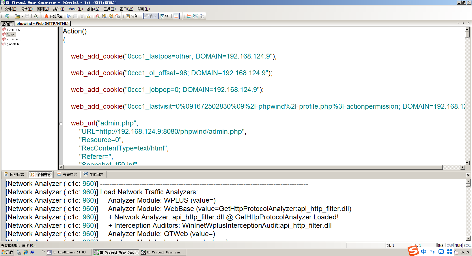Image resolution: width=472 pixels, height=256 pixels.
Task: Open the 关联结果 correlation results tab
Action: pos(67,174)
